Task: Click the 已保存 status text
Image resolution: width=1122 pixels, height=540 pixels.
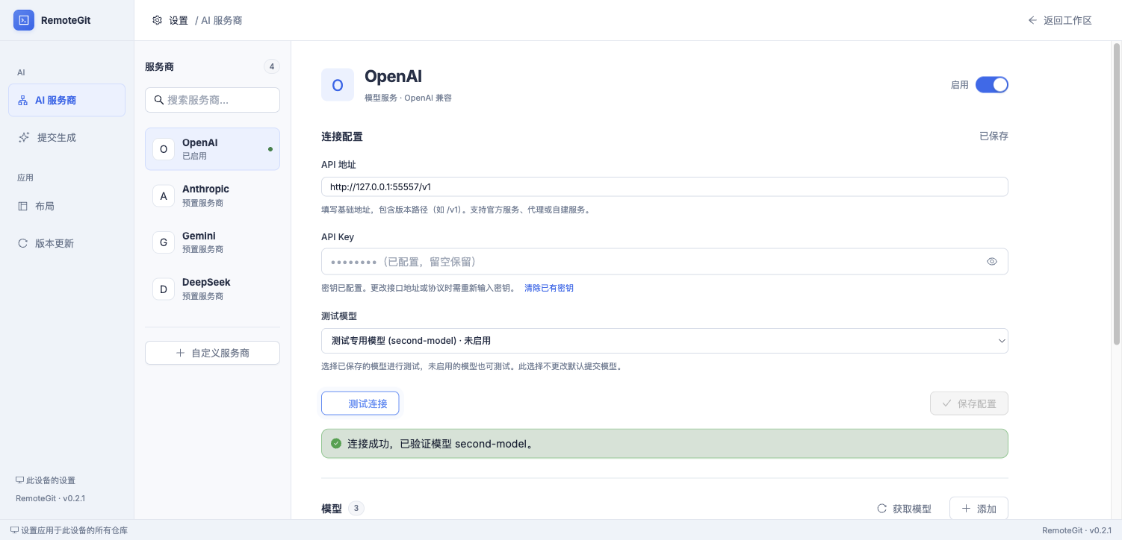Action: click(x=994, y=136)
